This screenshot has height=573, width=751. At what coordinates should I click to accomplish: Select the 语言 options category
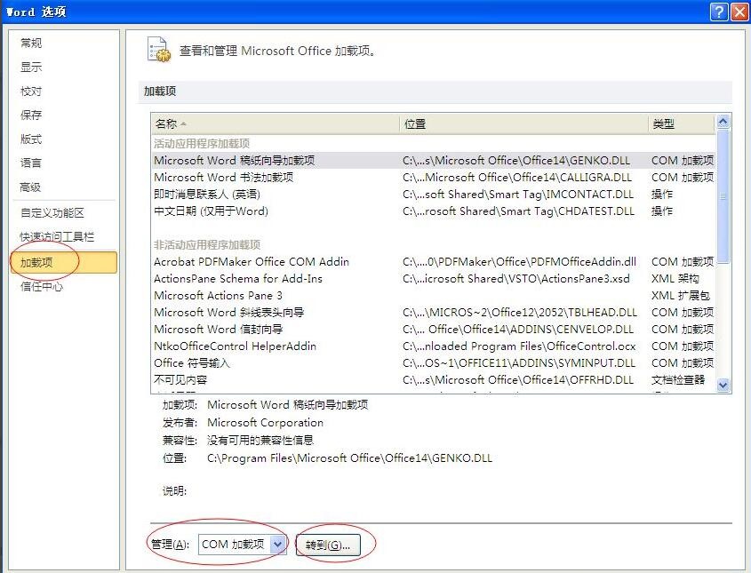[31, 163]
